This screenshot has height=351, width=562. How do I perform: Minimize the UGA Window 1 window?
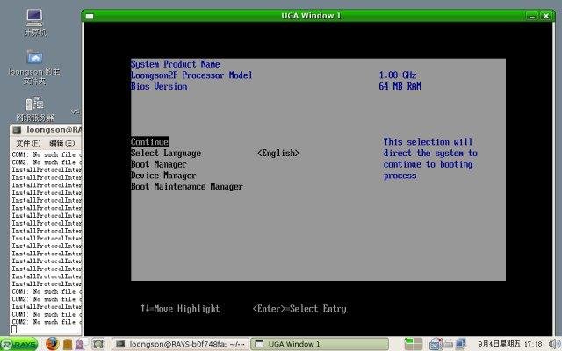532,16
